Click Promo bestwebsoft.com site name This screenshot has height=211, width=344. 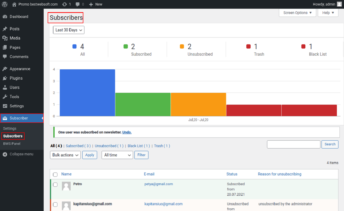point(38,4)
